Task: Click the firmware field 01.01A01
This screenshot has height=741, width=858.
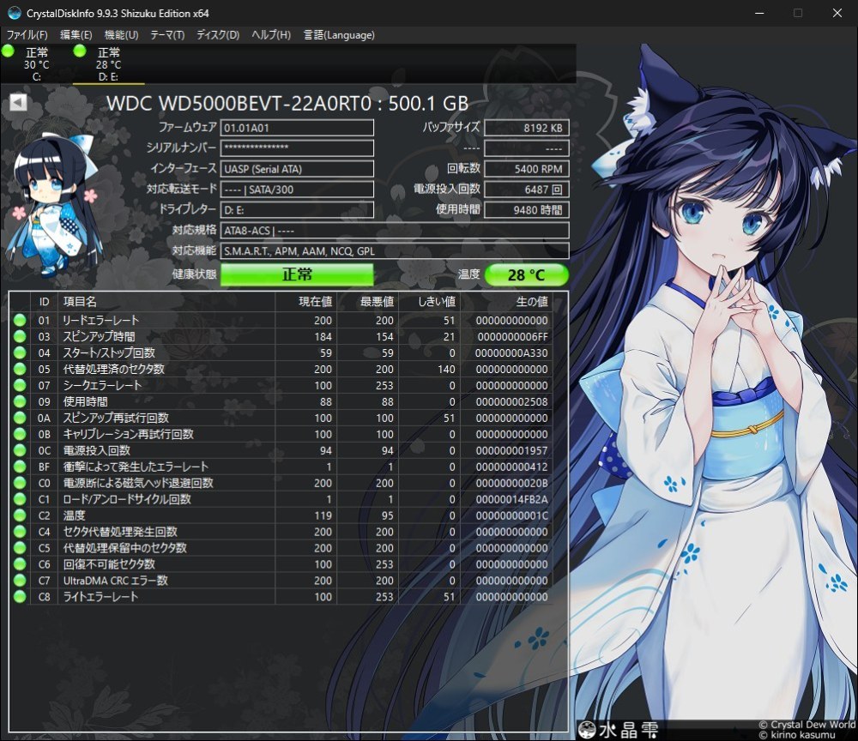Action: coord(297,128)
